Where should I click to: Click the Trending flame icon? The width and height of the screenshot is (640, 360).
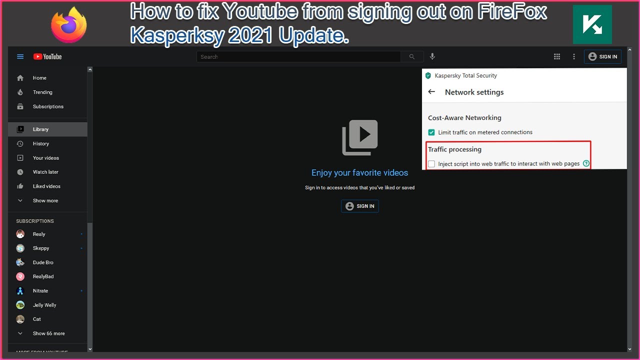[x=20, y=92]
